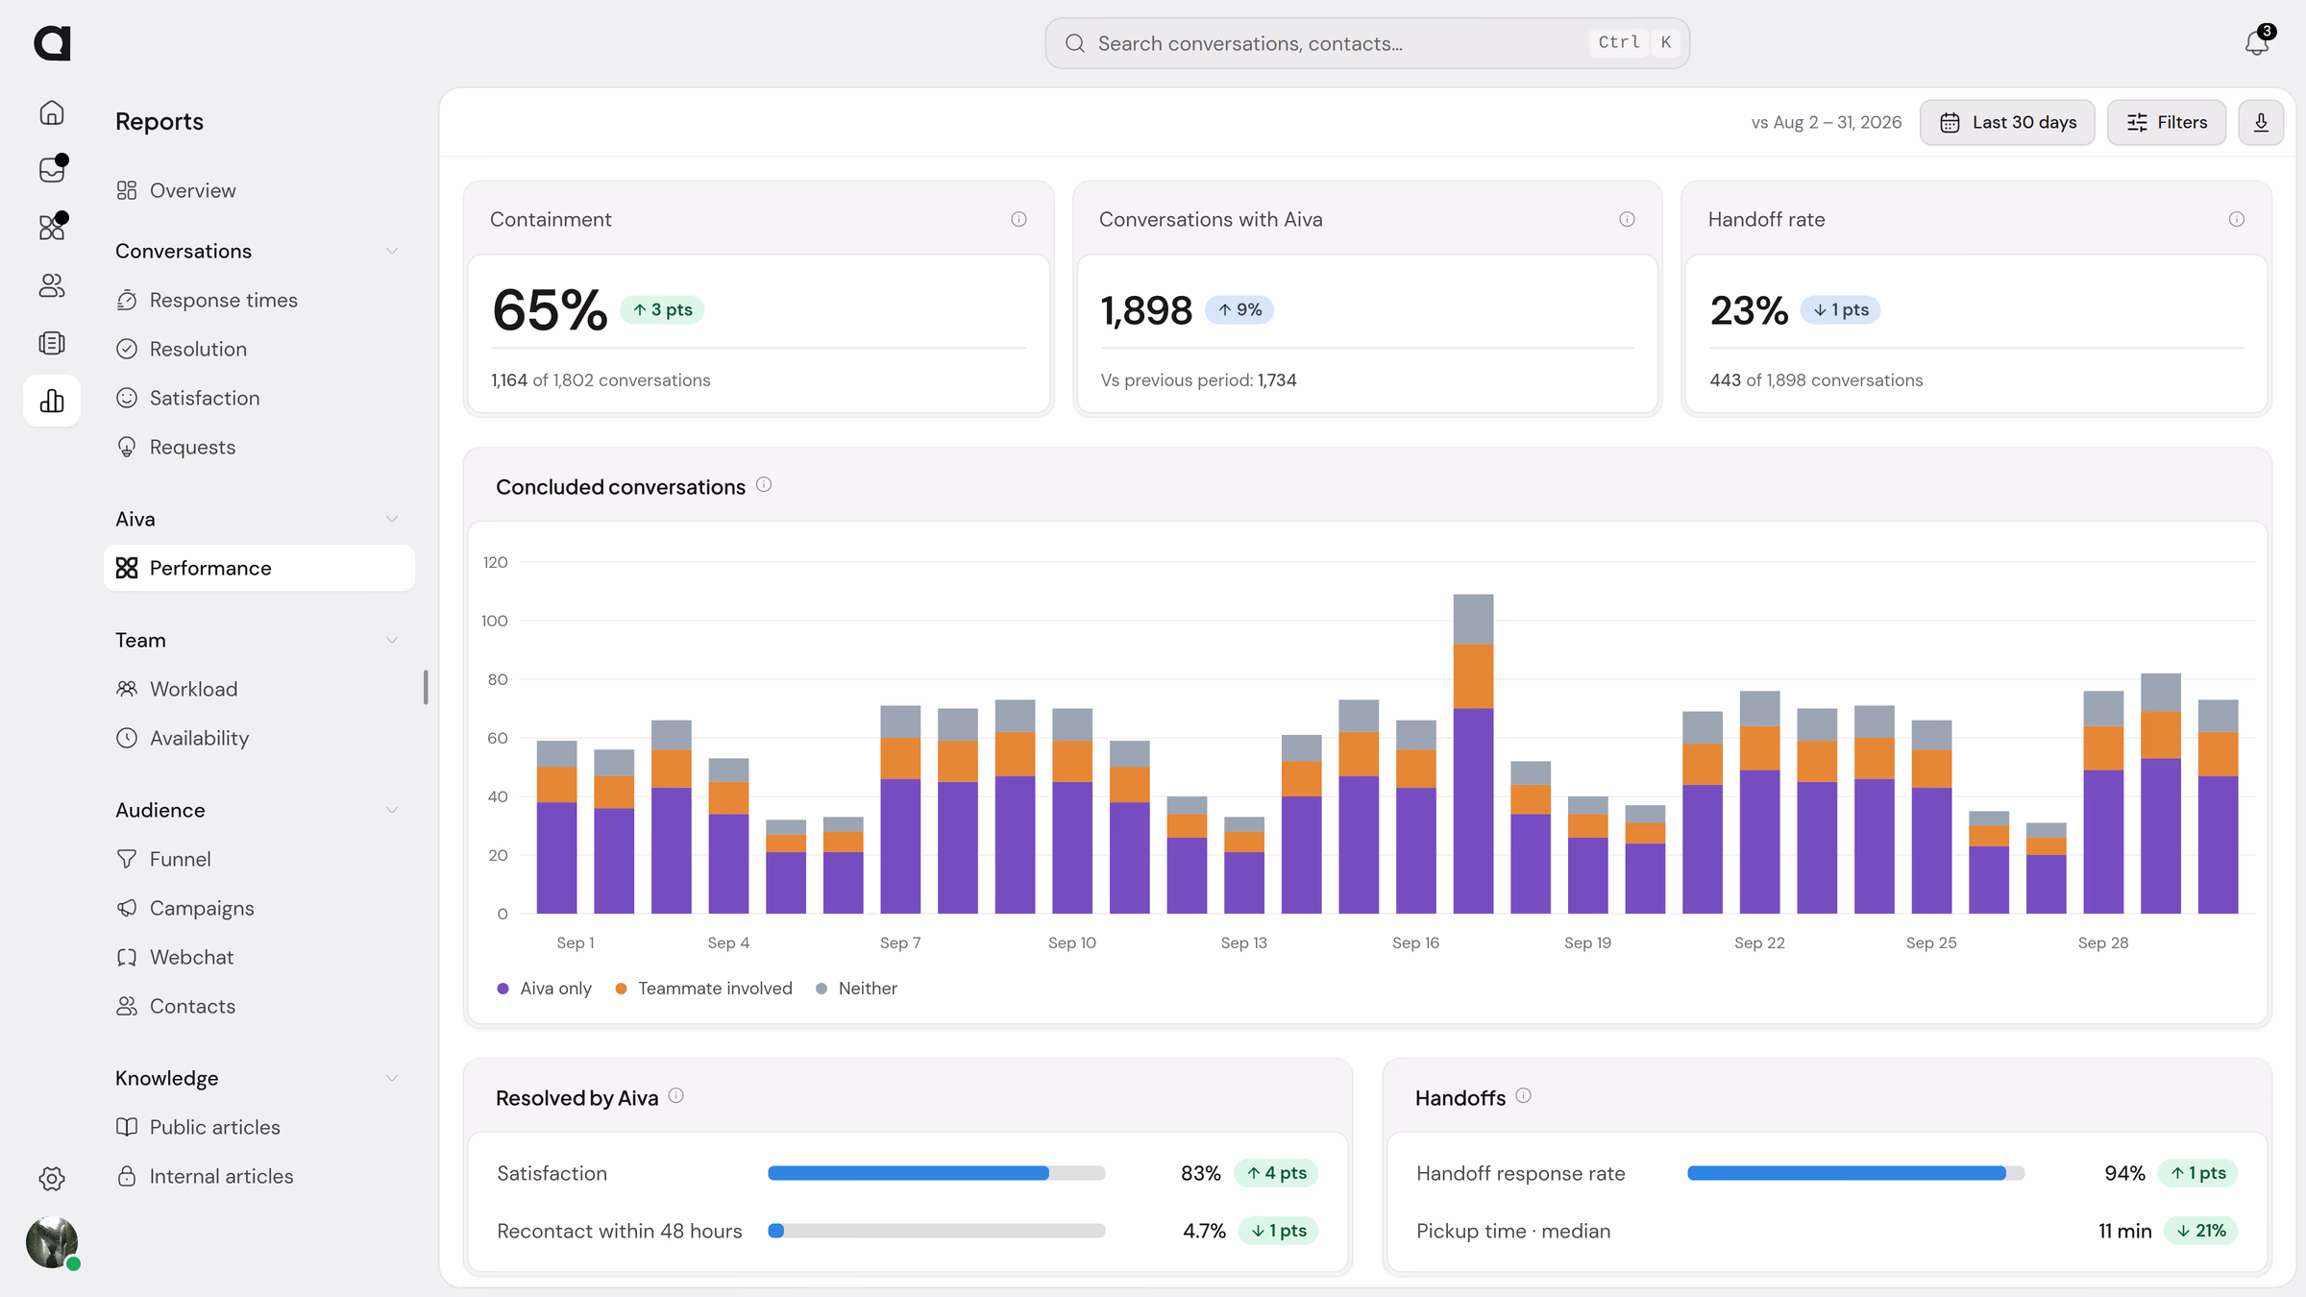Screen dimensions: 2306x1297
Task: Click info icon next to Concluded conversations
Action: 764,485
